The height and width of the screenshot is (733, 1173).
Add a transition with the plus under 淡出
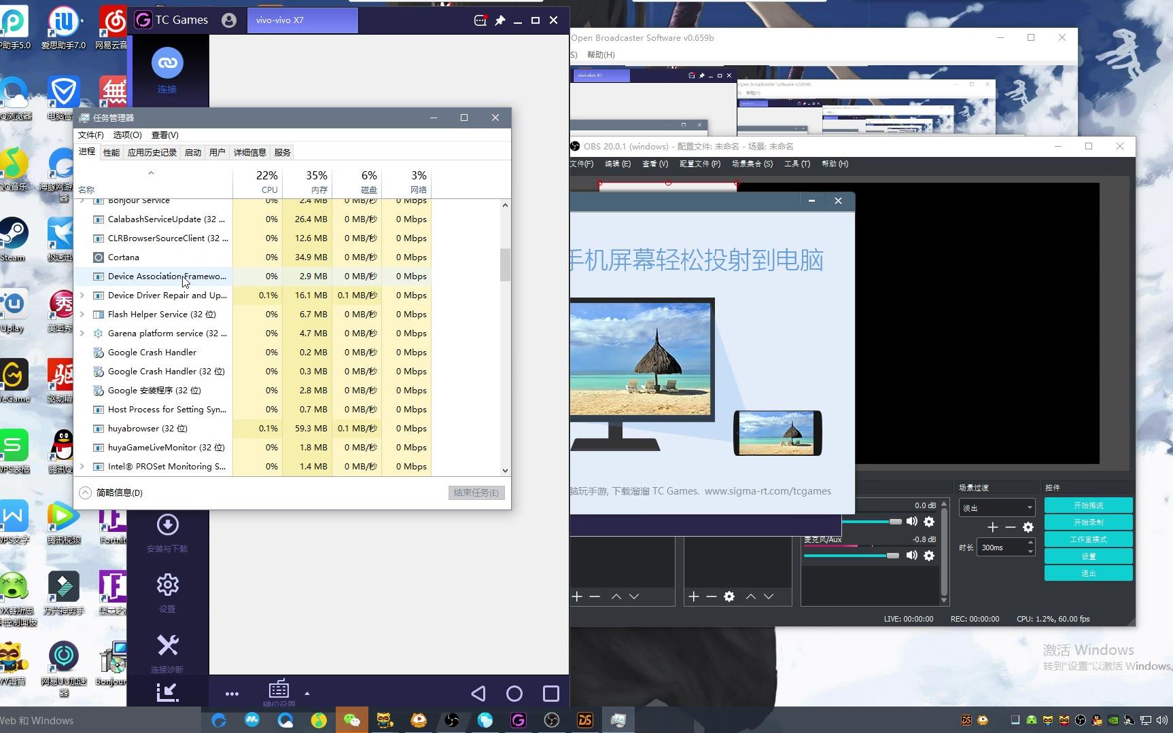pos(992,528)
